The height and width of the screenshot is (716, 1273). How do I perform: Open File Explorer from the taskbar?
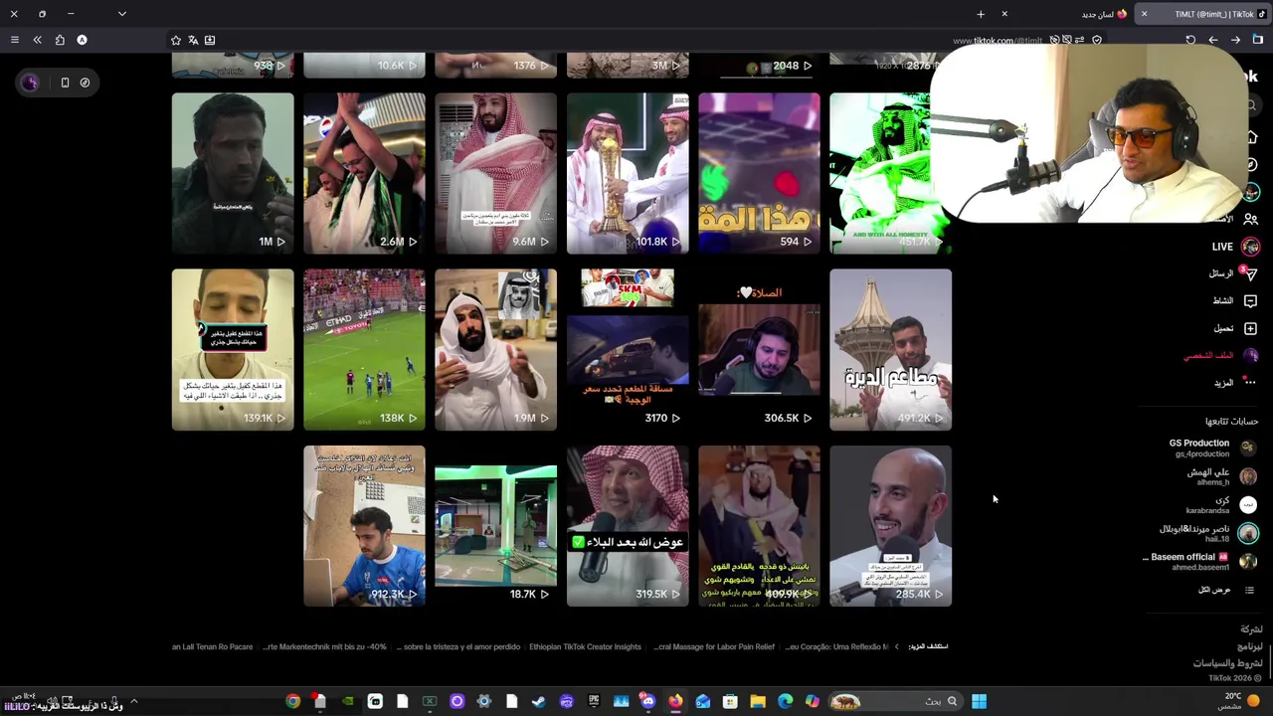click(757, 702)
